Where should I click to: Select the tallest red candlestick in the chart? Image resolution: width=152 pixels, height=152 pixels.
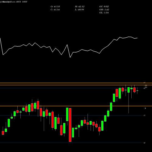point(70,125)
